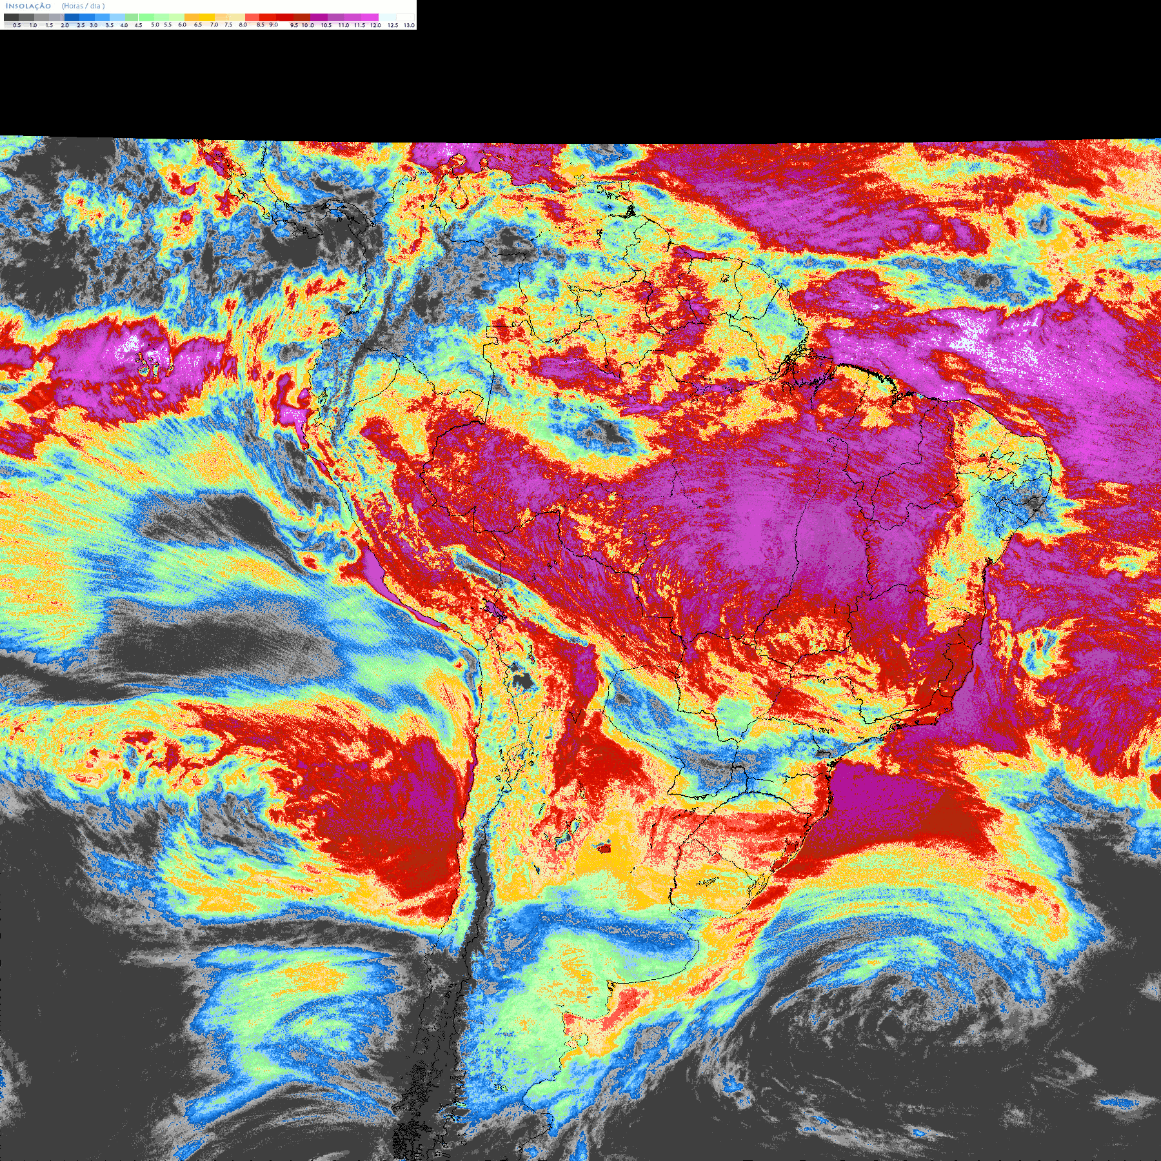Select the bright magenta swatch for 12.0 hours
Screen dimensions: 1161x1161
click(370, 17)
